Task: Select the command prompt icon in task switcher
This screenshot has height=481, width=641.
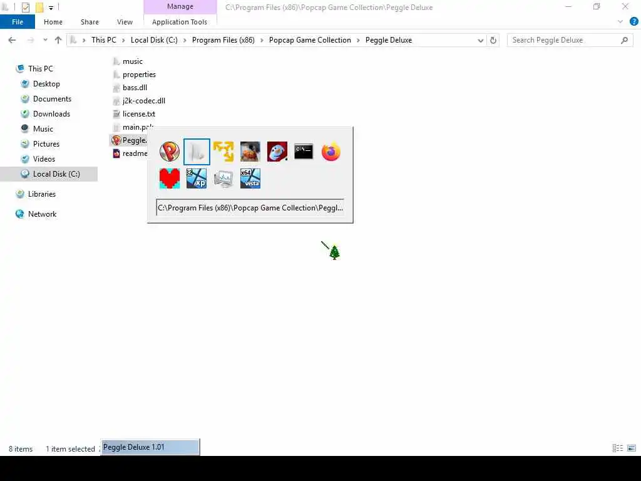Action: point(304,152)
